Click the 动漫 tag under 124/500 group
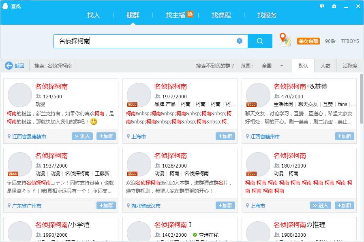 (x=40, y=104)
